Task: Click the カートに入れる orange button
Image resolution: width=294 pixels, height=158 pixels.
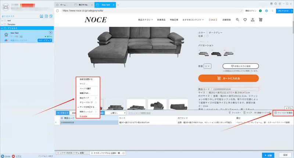Action: coord(228,78)
